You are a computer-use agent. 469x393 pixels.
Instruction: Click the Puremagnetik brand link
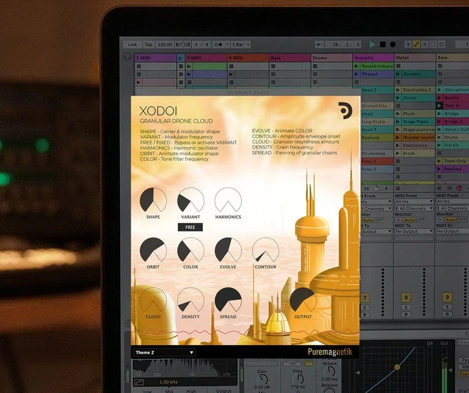pos(330,352)
